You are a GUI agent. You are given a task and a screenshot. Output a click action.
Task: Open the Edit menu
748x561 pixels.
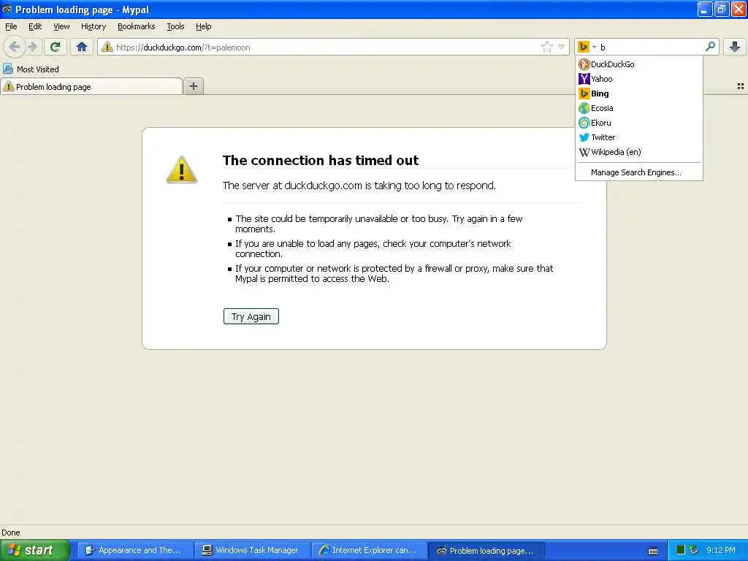(35, 26)
